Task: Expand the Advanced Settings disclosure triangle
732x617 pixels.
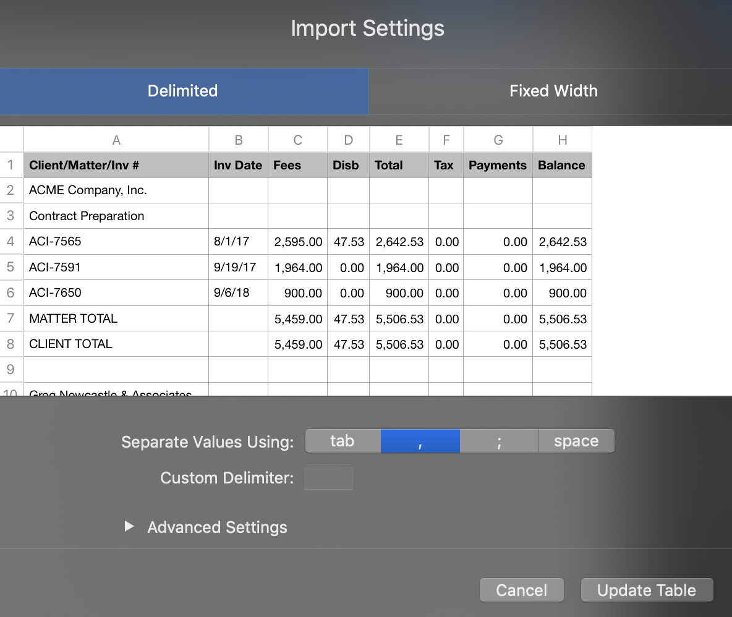Action: [129, 527]
